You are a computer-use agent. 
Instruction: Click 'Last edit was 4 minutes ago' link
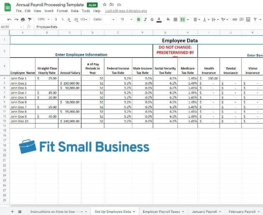[126, 11]
